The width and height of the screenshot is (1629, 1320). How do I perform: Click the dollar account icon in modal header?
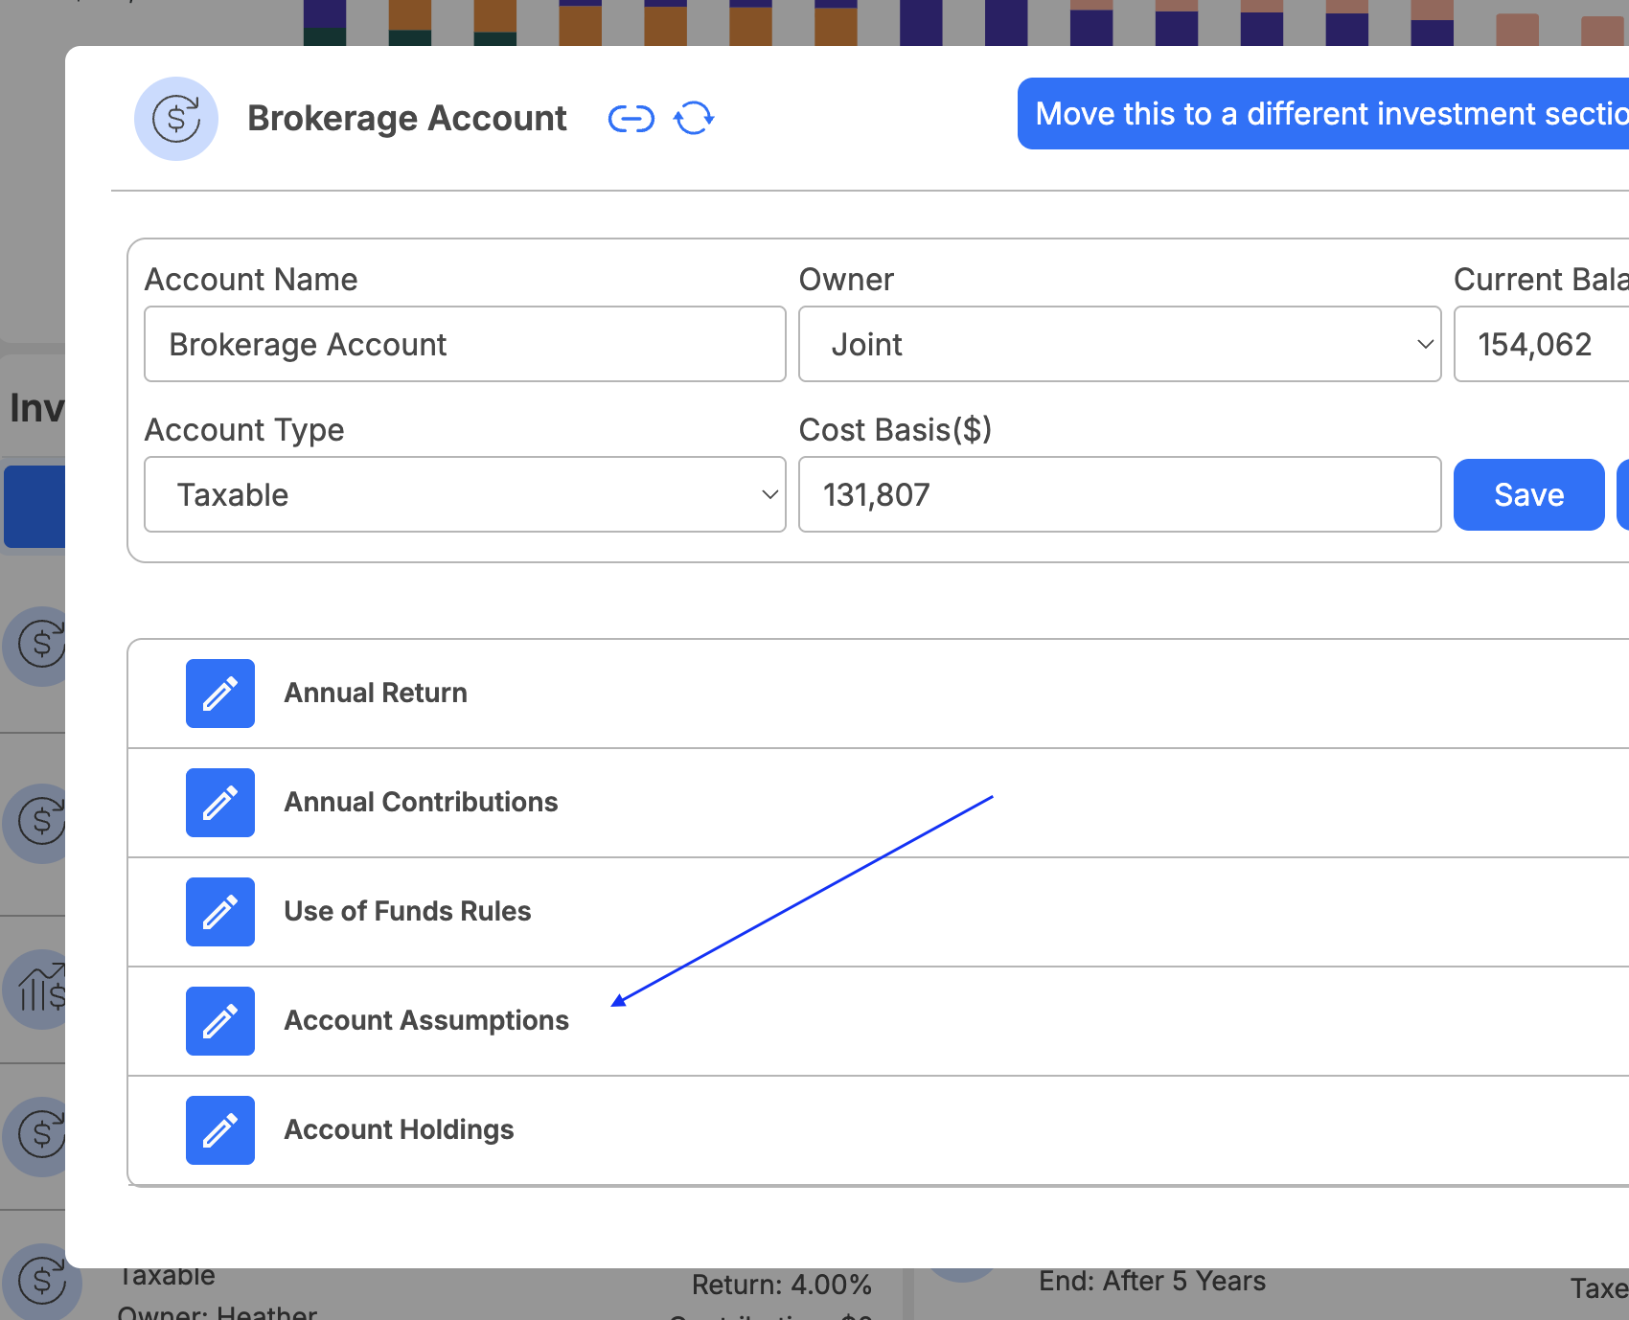click(x=176, y=119)
